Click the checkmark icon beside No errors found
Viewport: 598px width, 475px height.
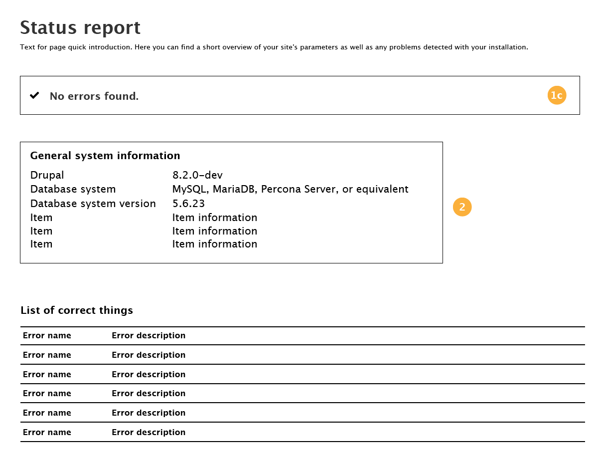pos(34,95)
